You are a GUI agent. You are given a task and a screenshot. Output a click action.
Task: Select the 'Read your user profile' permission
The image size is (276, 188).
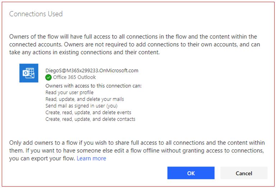point(69,92)
